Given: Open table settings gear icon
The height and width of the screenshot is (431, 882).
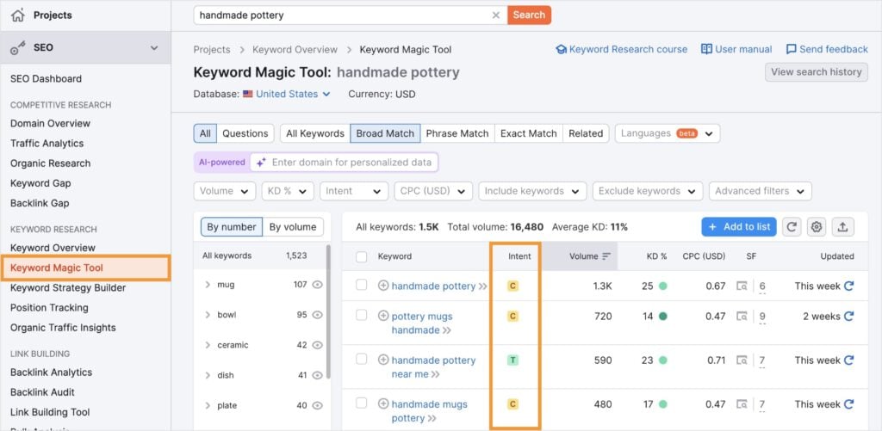Looking at the screenshot, I should pos(817,227).
